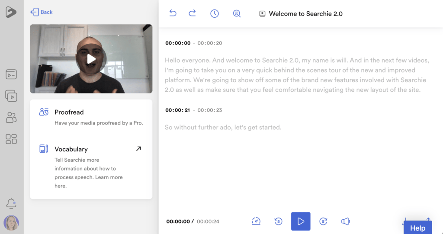443x234 pixels.
Task: Click 'Have your media proofread by a Pro.' text
Action: point(99,123)
